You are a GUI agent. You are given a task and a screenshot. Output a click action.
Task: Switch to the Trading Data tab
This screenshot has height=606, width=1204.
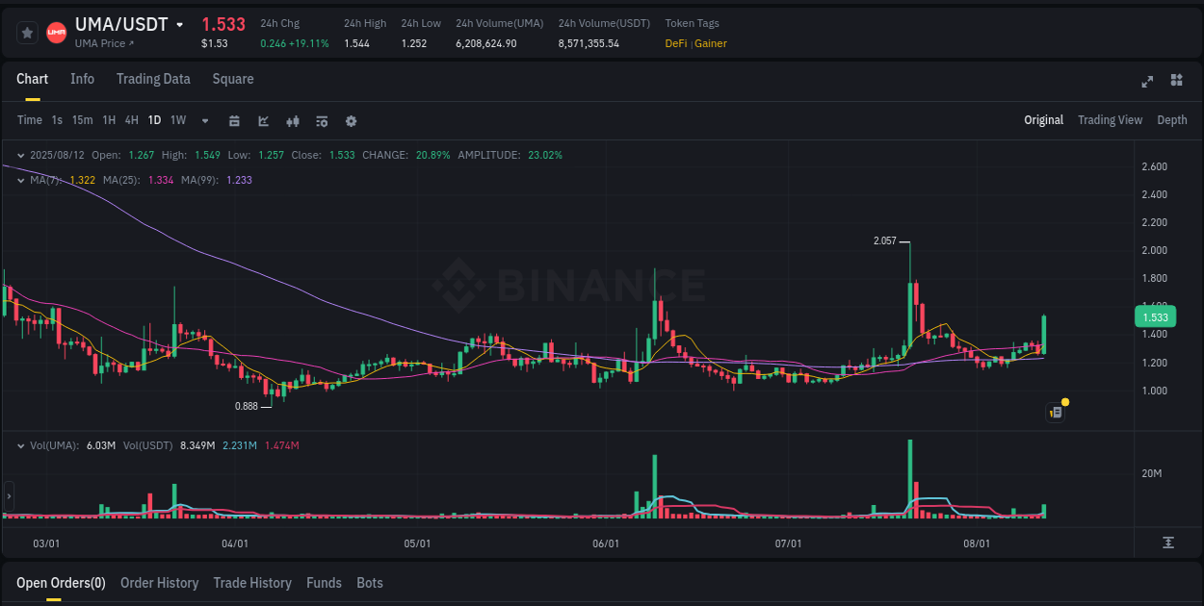click(153, 79)
